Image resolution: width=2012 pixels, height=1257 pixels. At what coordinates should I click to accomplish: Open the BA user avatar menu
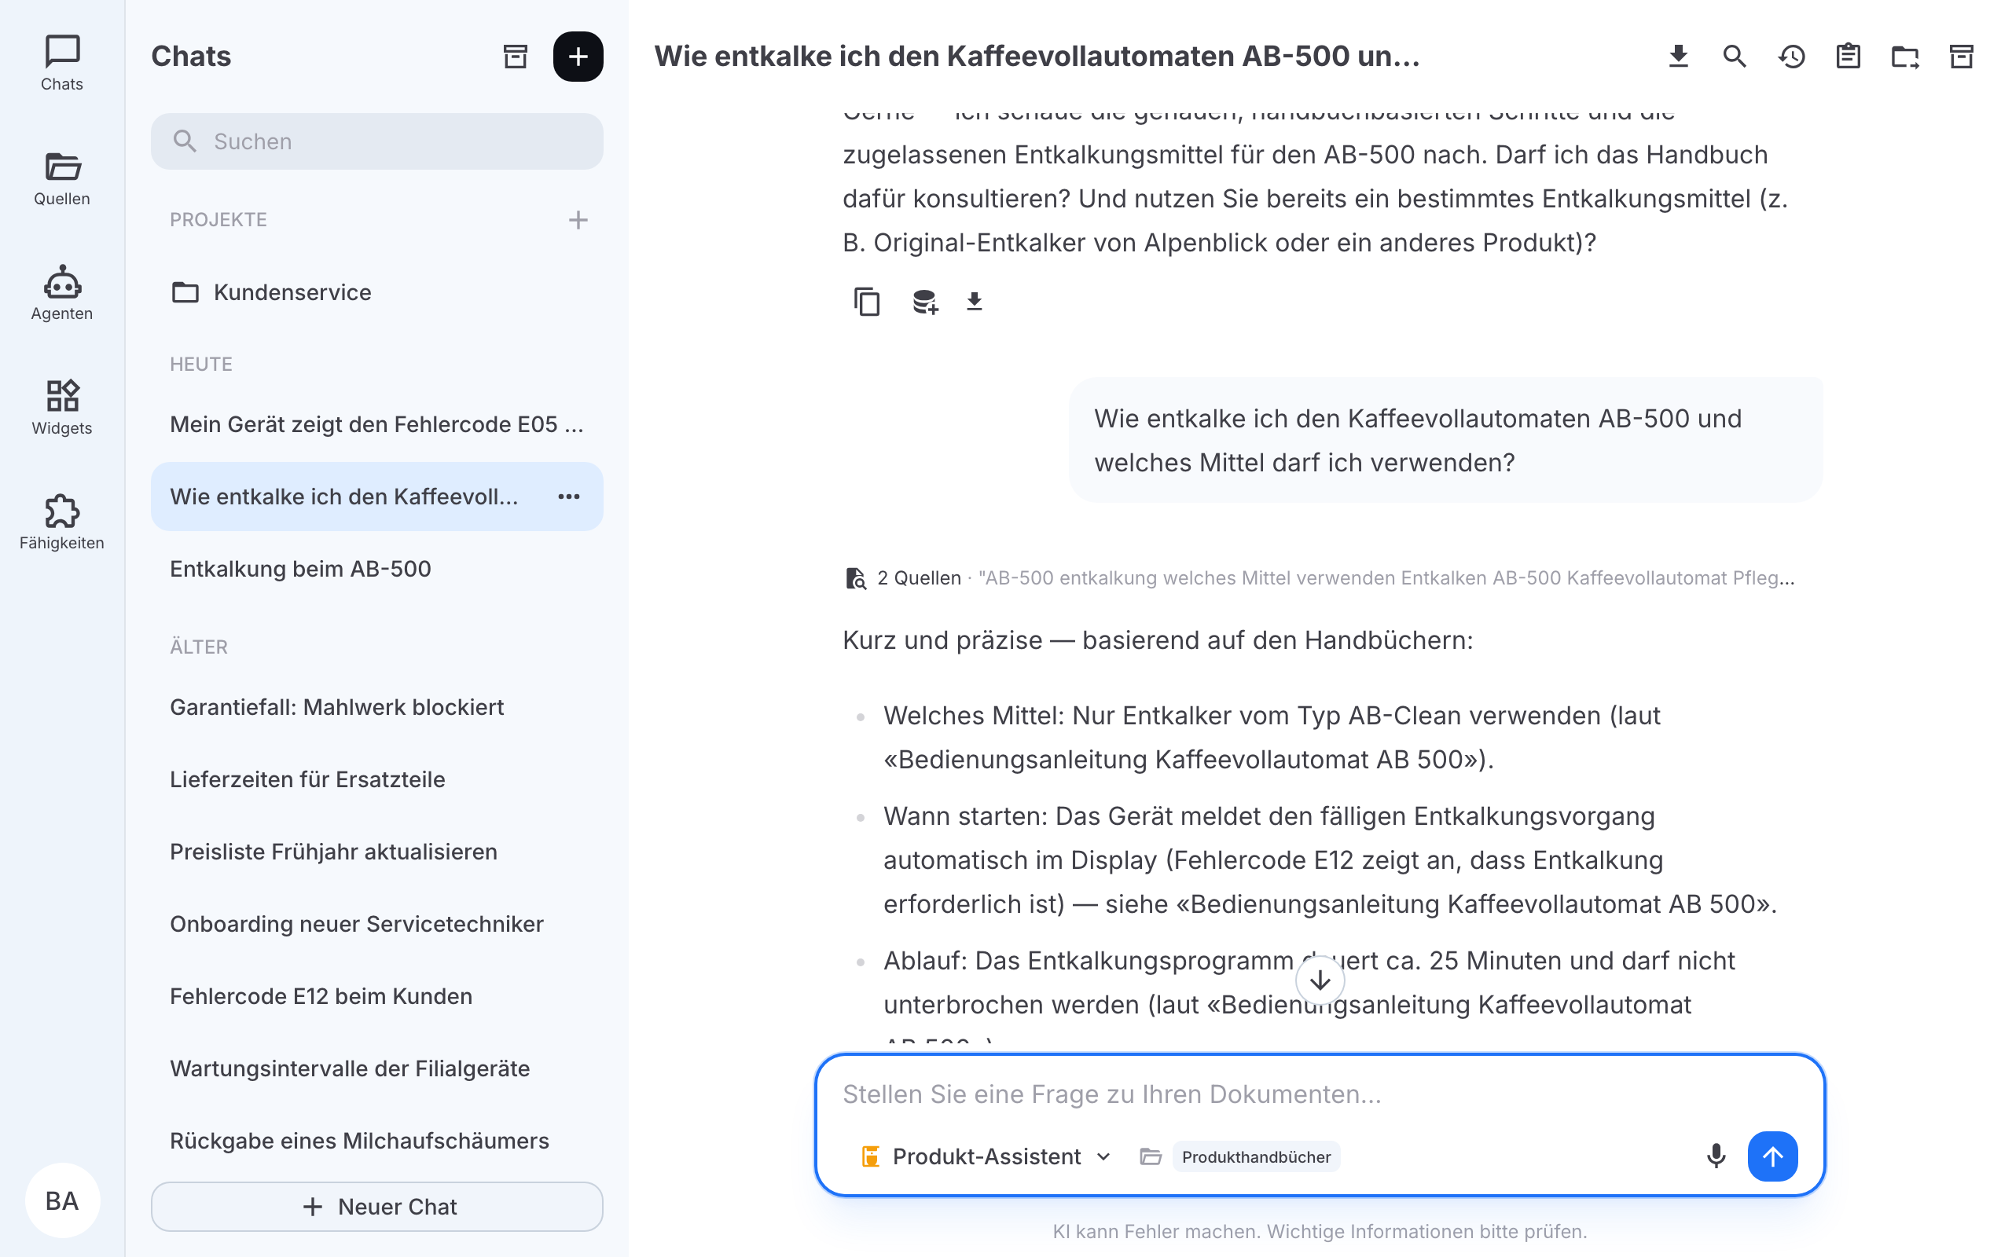[62, 1200]
